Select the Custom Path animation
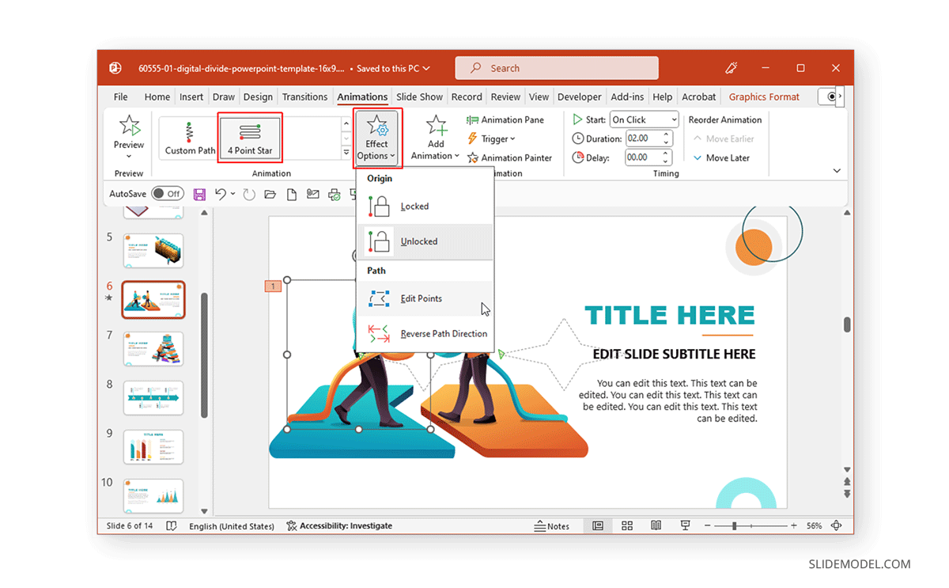This screenshot has height=588, width=949. tap(190, 138)
